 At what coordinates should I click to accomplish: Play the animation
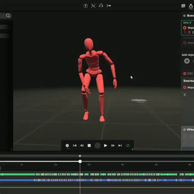point(106,146)
